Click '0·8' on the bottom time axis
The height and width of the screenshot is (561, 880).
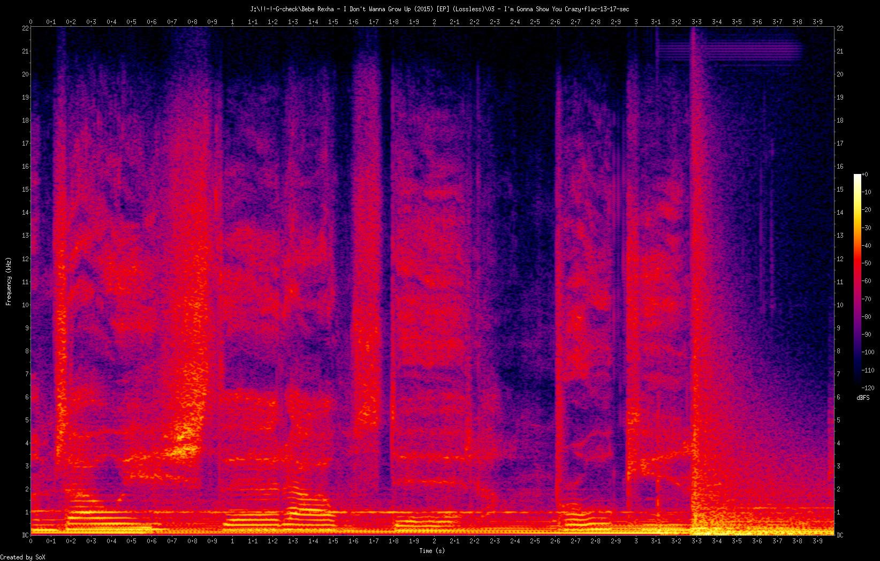[192, 541]
